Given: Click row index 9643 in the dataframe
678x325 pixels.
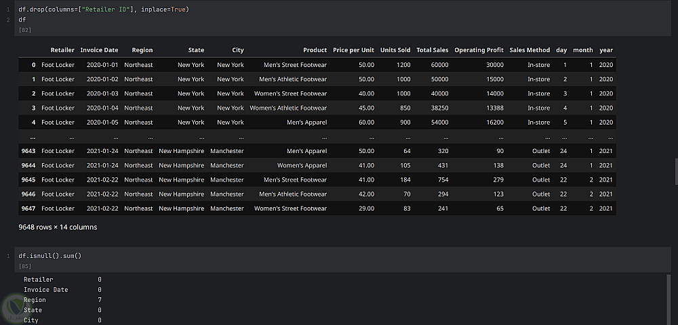Looking at the screenshot, I should [x=28, y=151].
